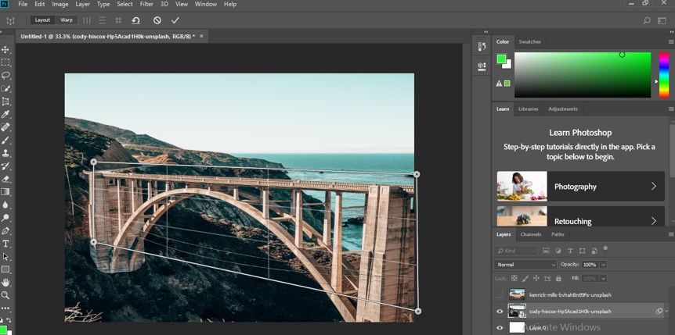The height and width of the screenshot is (335, 675).
Task: Open the Normal blend mode dropdown
Action: (x=525, y=265)
